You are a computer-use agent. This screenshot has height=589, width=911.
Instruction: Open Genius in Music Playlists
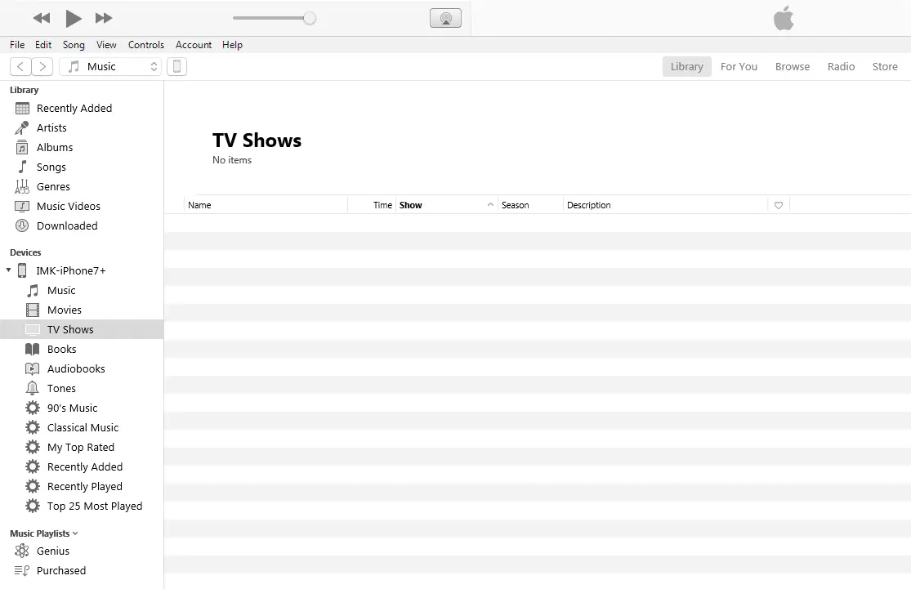[x=52, y=551]
